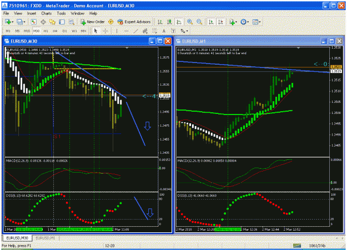Click the MetaTrader application title bar icon

click(4, 6)
